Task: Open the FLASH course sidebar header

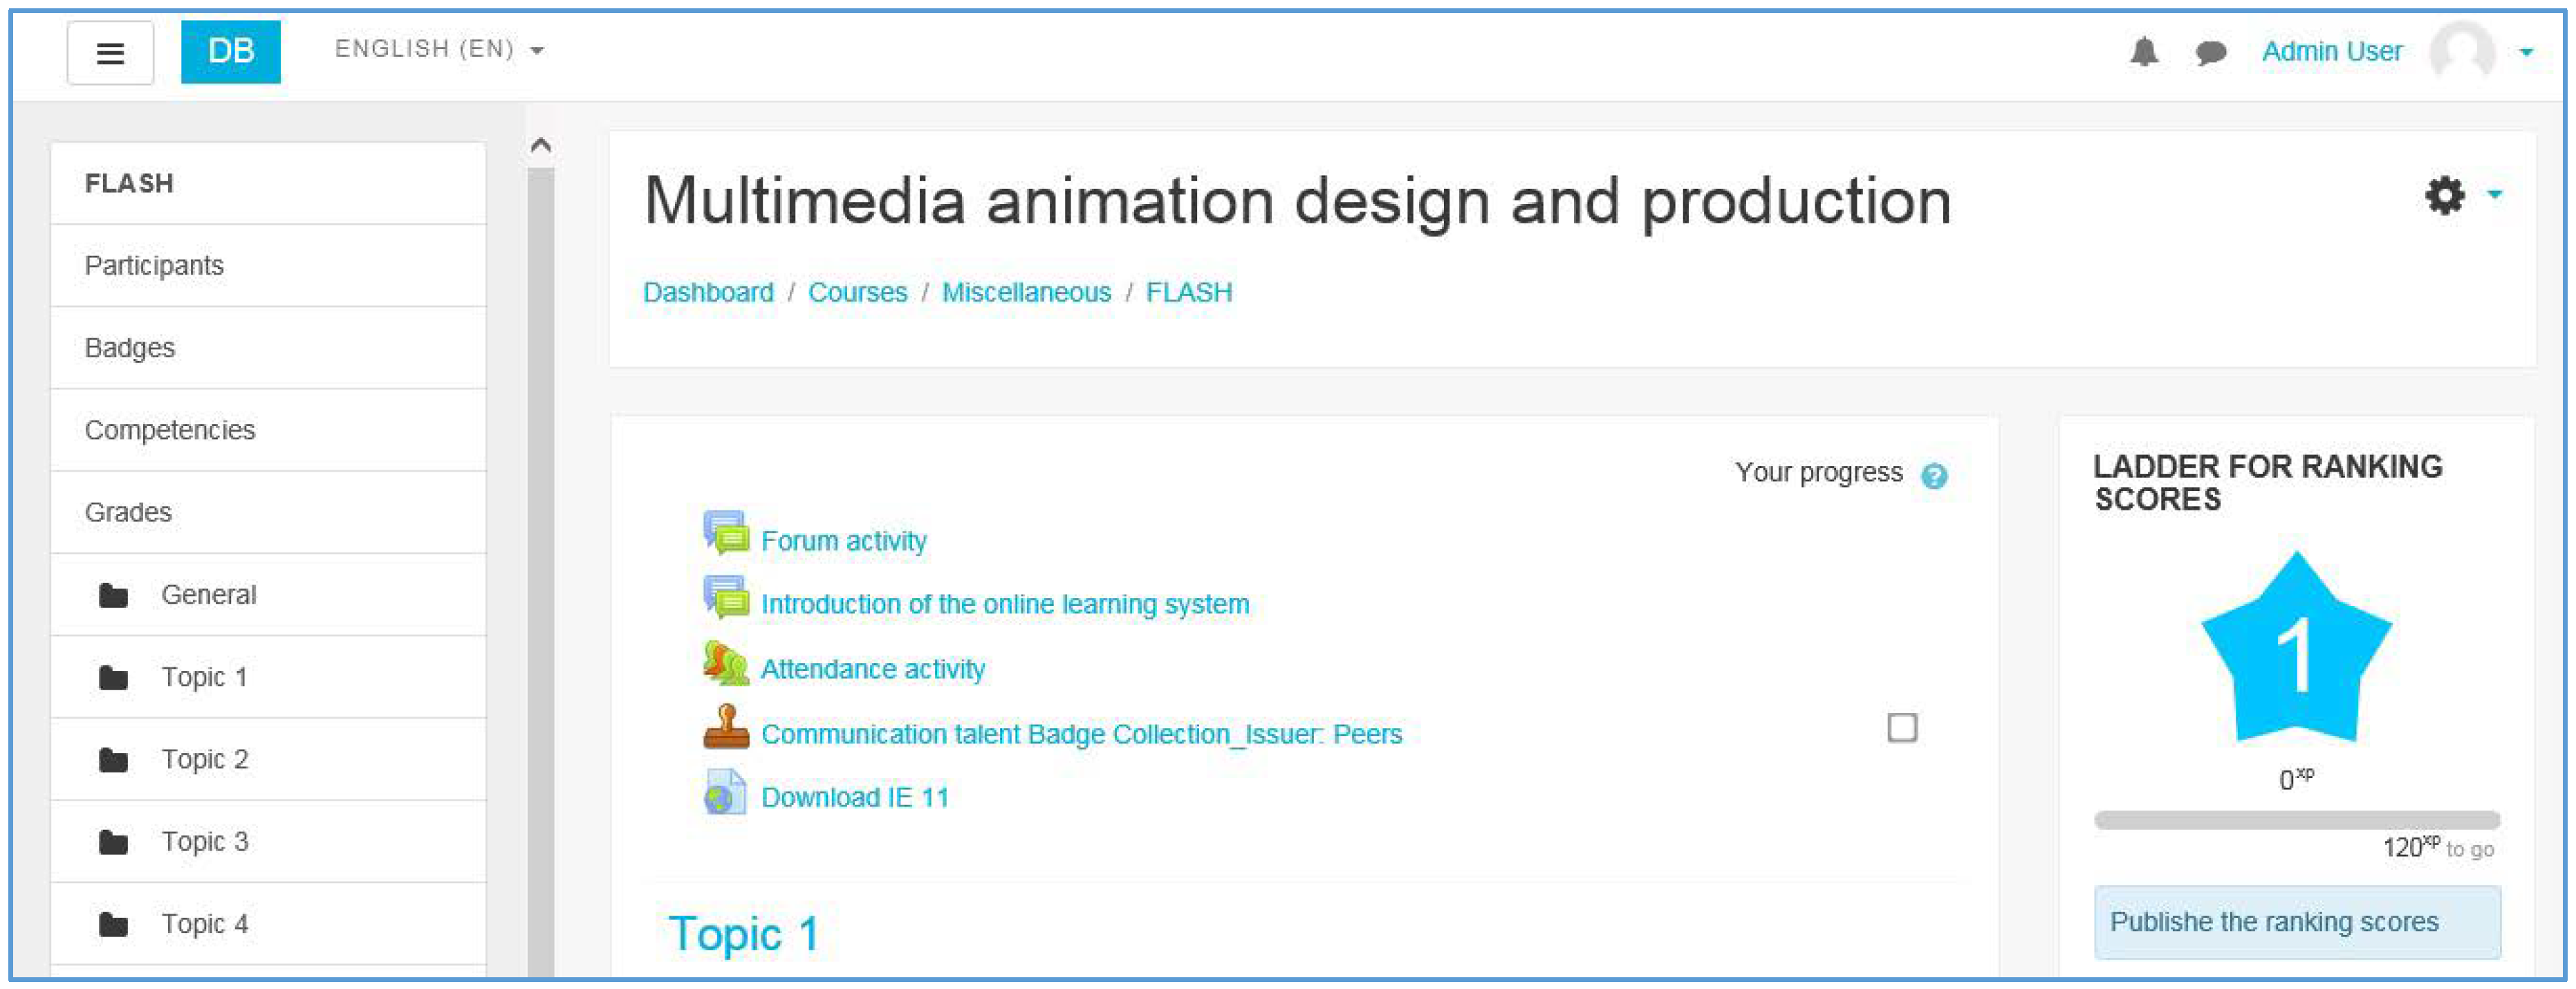Action: click(x=268, y=183)
